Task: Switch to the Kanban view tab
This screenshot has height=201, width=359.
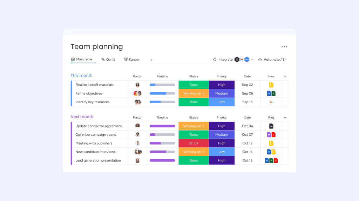Action: [132, 60]
